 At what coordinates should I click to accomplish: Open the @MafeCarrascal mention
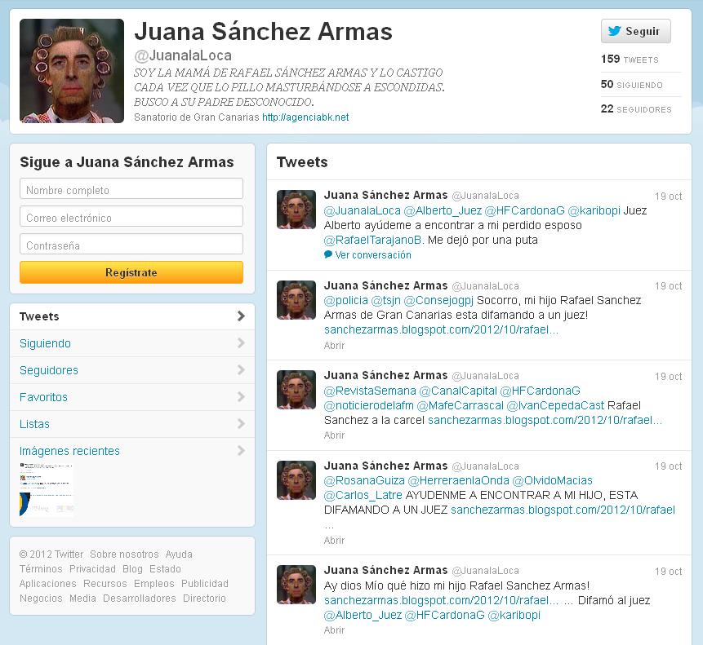(460, 405)
